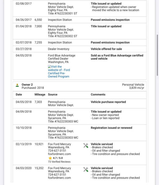
Task: Open foxfordmerc.com link in 04/03/2020 entry
Action: 59,178
